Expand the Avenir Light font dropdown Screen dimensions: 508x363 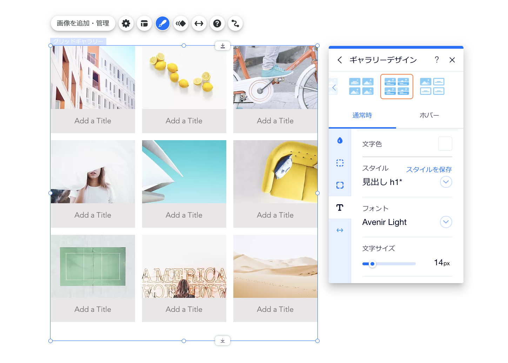click(446, 222)
